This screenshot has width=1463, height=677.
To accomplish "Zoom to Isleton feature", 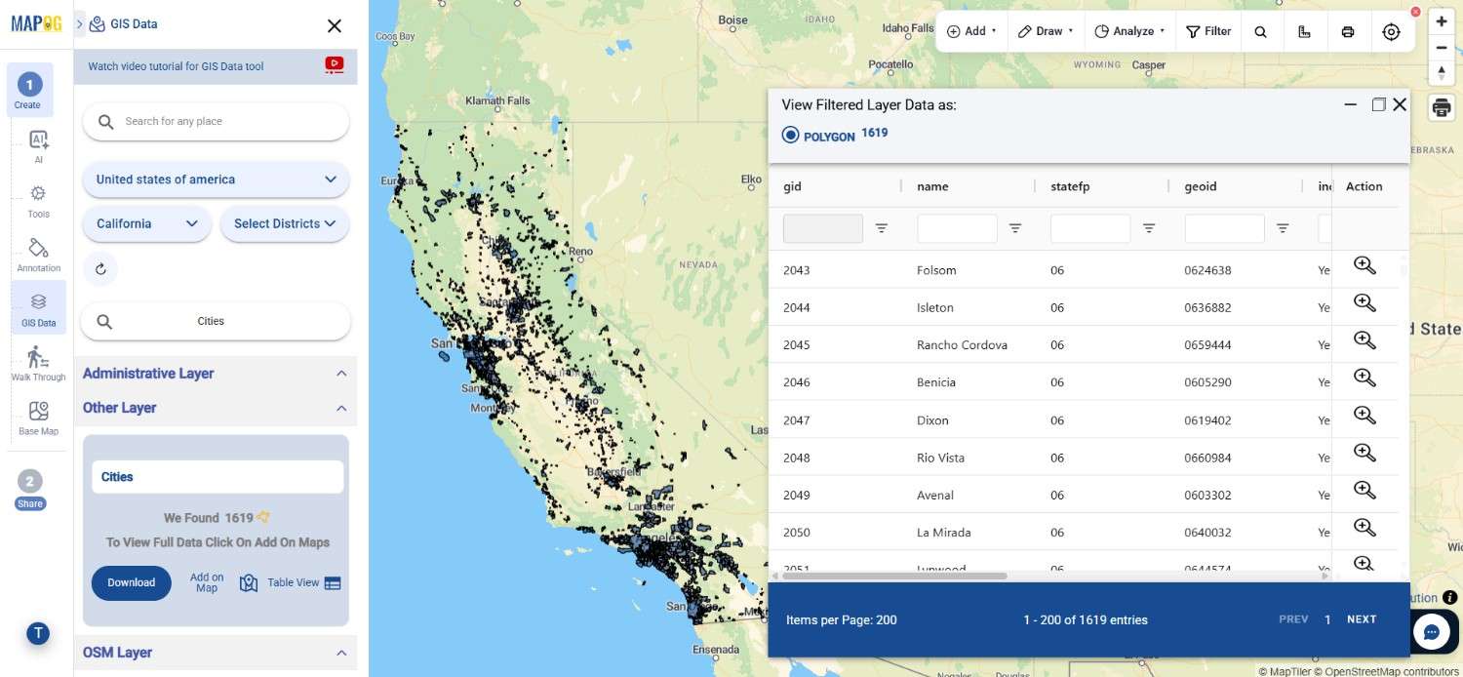I will coord(1364,302).
